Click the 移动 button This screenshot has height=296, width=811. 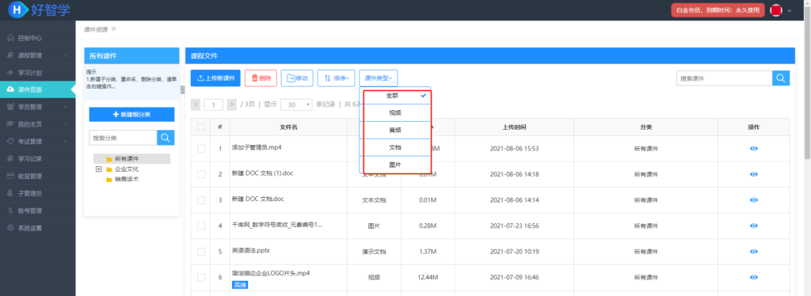coord(297,78)
